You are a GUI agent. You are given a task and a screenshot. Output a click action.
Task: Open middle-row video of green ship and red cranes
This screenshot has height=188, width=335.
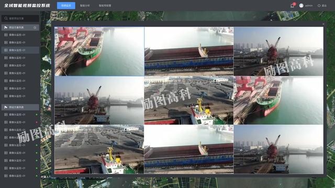click(278, 100)
